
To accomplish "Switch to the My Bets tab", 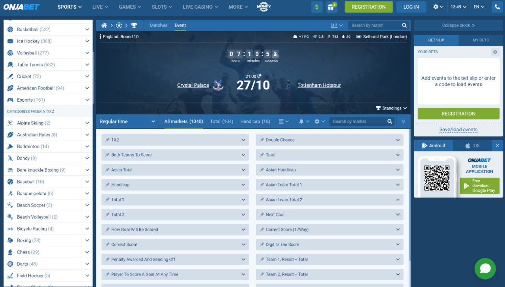I will 480,40.
